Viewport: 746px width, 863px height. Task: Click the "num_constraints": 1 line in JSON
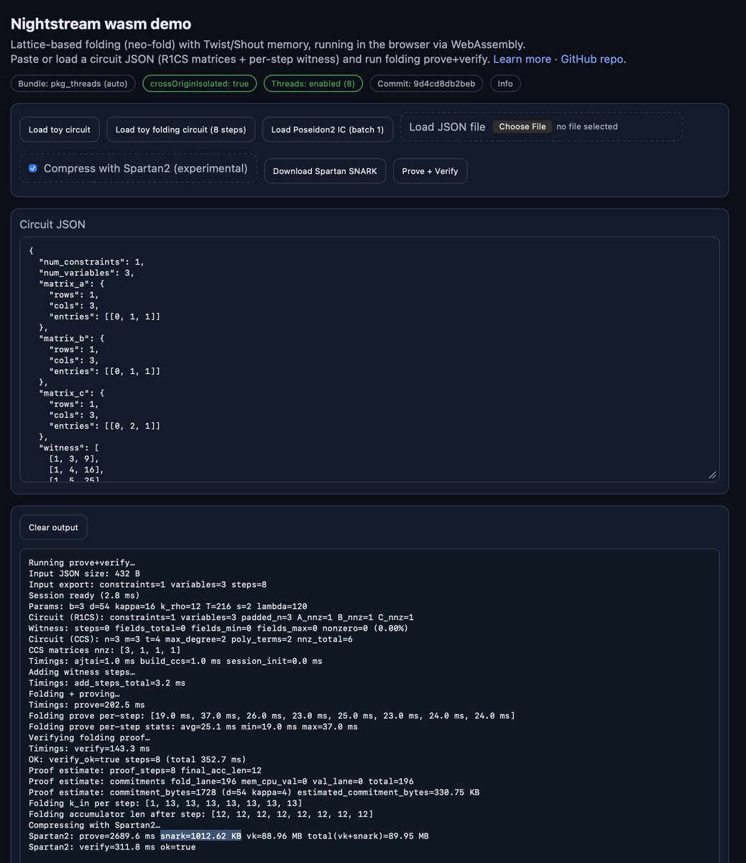[92, 262]
